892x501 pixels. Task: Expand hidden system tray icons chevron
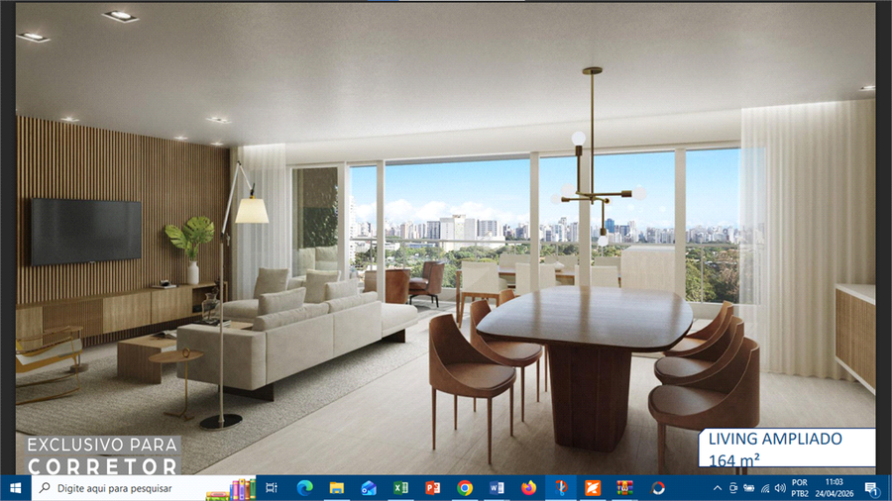coord(718,488)
